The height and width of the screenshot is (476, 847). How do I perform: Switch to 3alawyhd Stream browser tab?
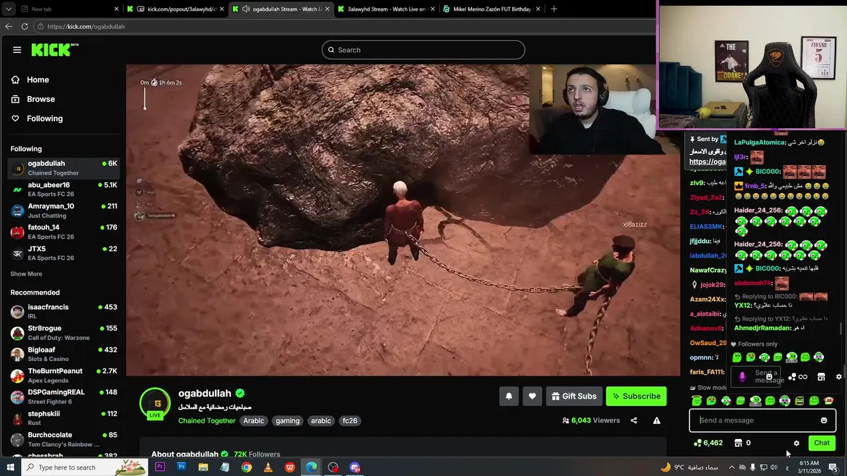point(386,9)
